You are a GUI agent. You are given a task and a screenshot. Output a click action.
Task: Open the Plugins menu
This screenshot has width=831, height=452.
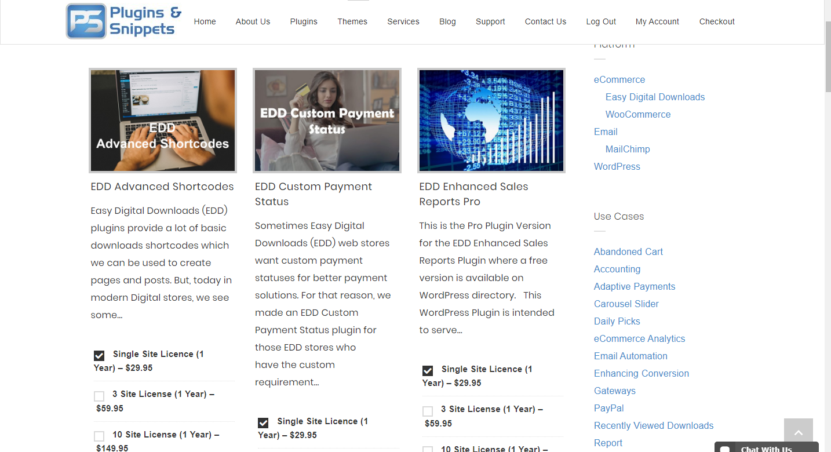tap(304, 21)
